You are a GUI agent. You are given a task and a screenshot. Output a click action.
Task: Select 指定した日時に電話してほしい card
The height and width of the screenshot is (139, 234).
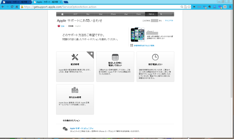[x=115, y=67]
